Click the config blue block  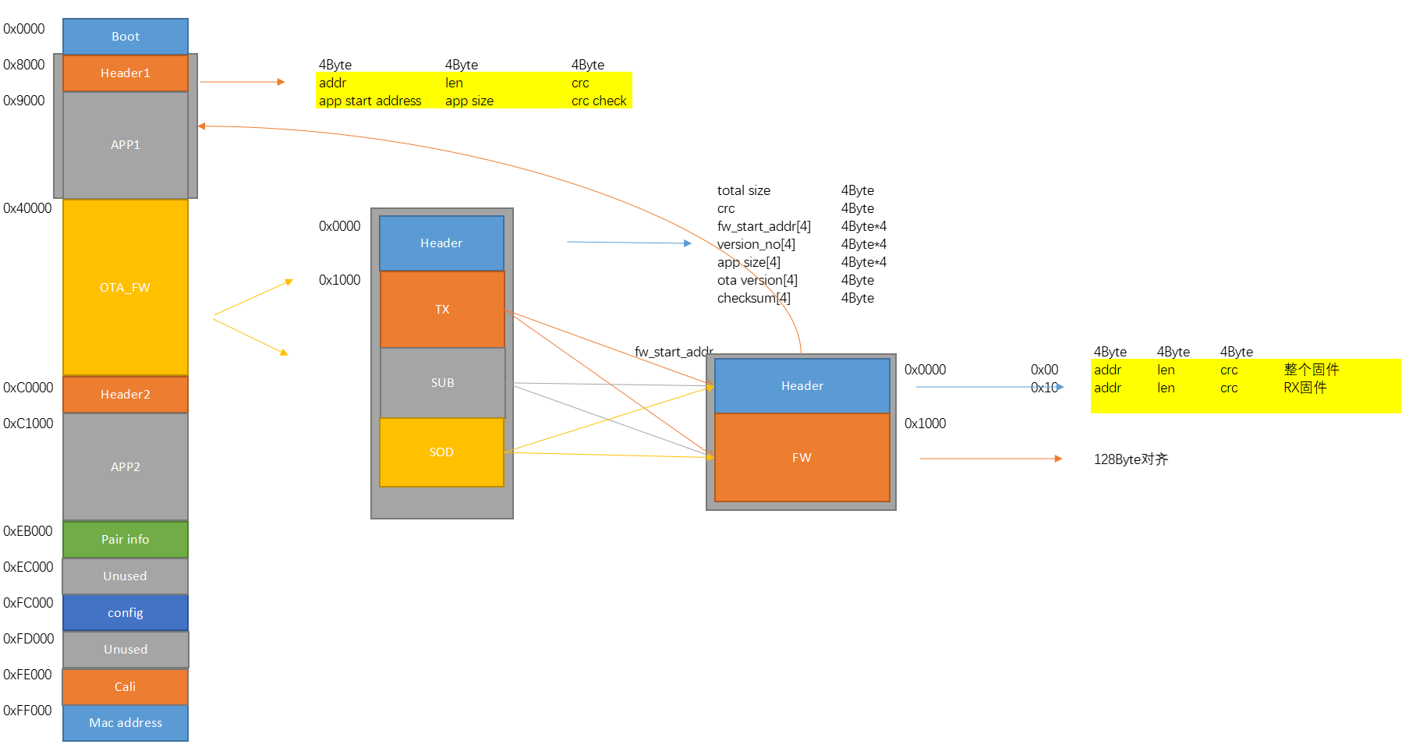point(125,612)
